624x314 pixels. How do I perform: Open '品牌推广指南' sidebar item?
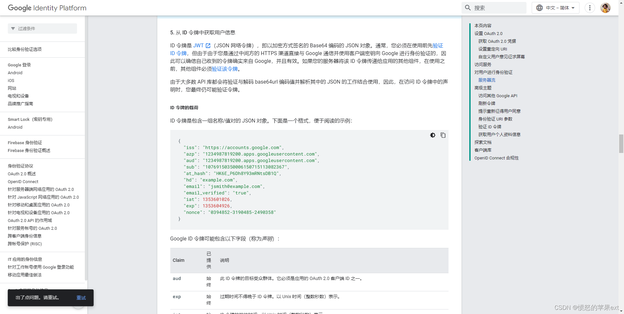[x=20, y=104]
